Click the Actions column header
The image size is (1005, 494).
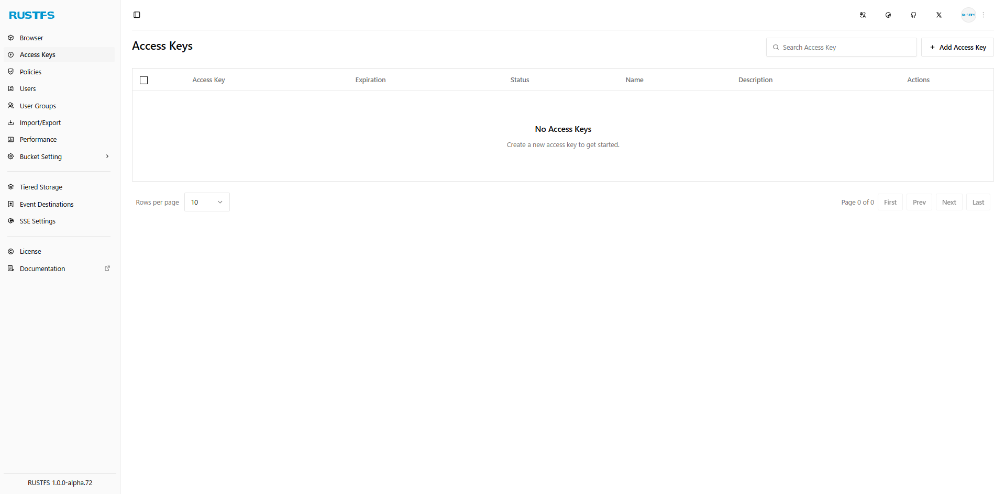[x=918, y=80]
